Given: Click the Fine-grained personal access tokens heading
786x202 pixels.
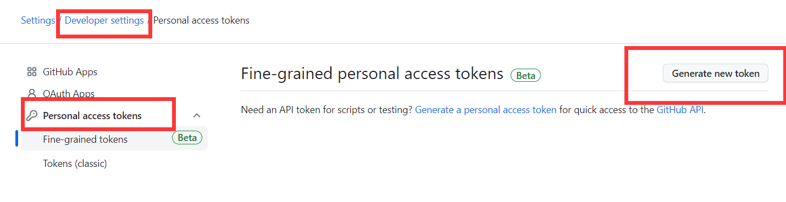Looking at the screenshot, I should [x=372, y=74].
